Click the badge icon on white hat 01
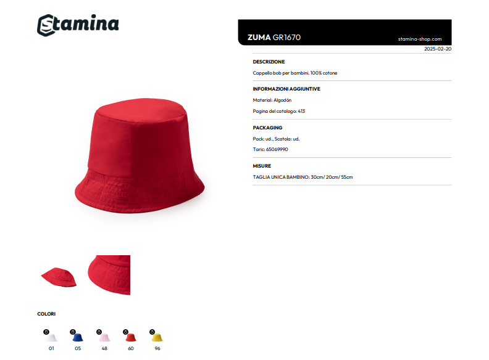The height and width of the screenshot is (360, 489). [x=46, y=332]
